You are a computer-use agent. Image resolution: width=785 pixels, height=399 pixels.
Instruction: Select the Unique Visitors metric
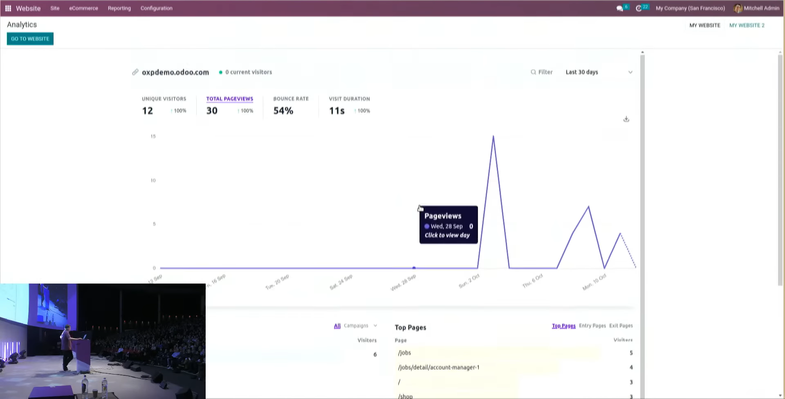pos(164,106)
